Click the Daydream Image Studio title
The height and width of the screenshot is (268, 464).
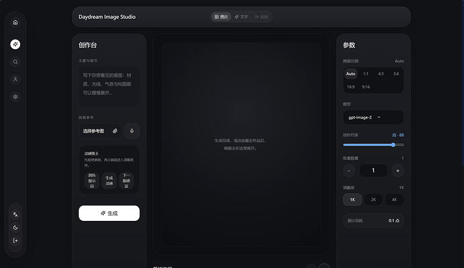(107, 17)
